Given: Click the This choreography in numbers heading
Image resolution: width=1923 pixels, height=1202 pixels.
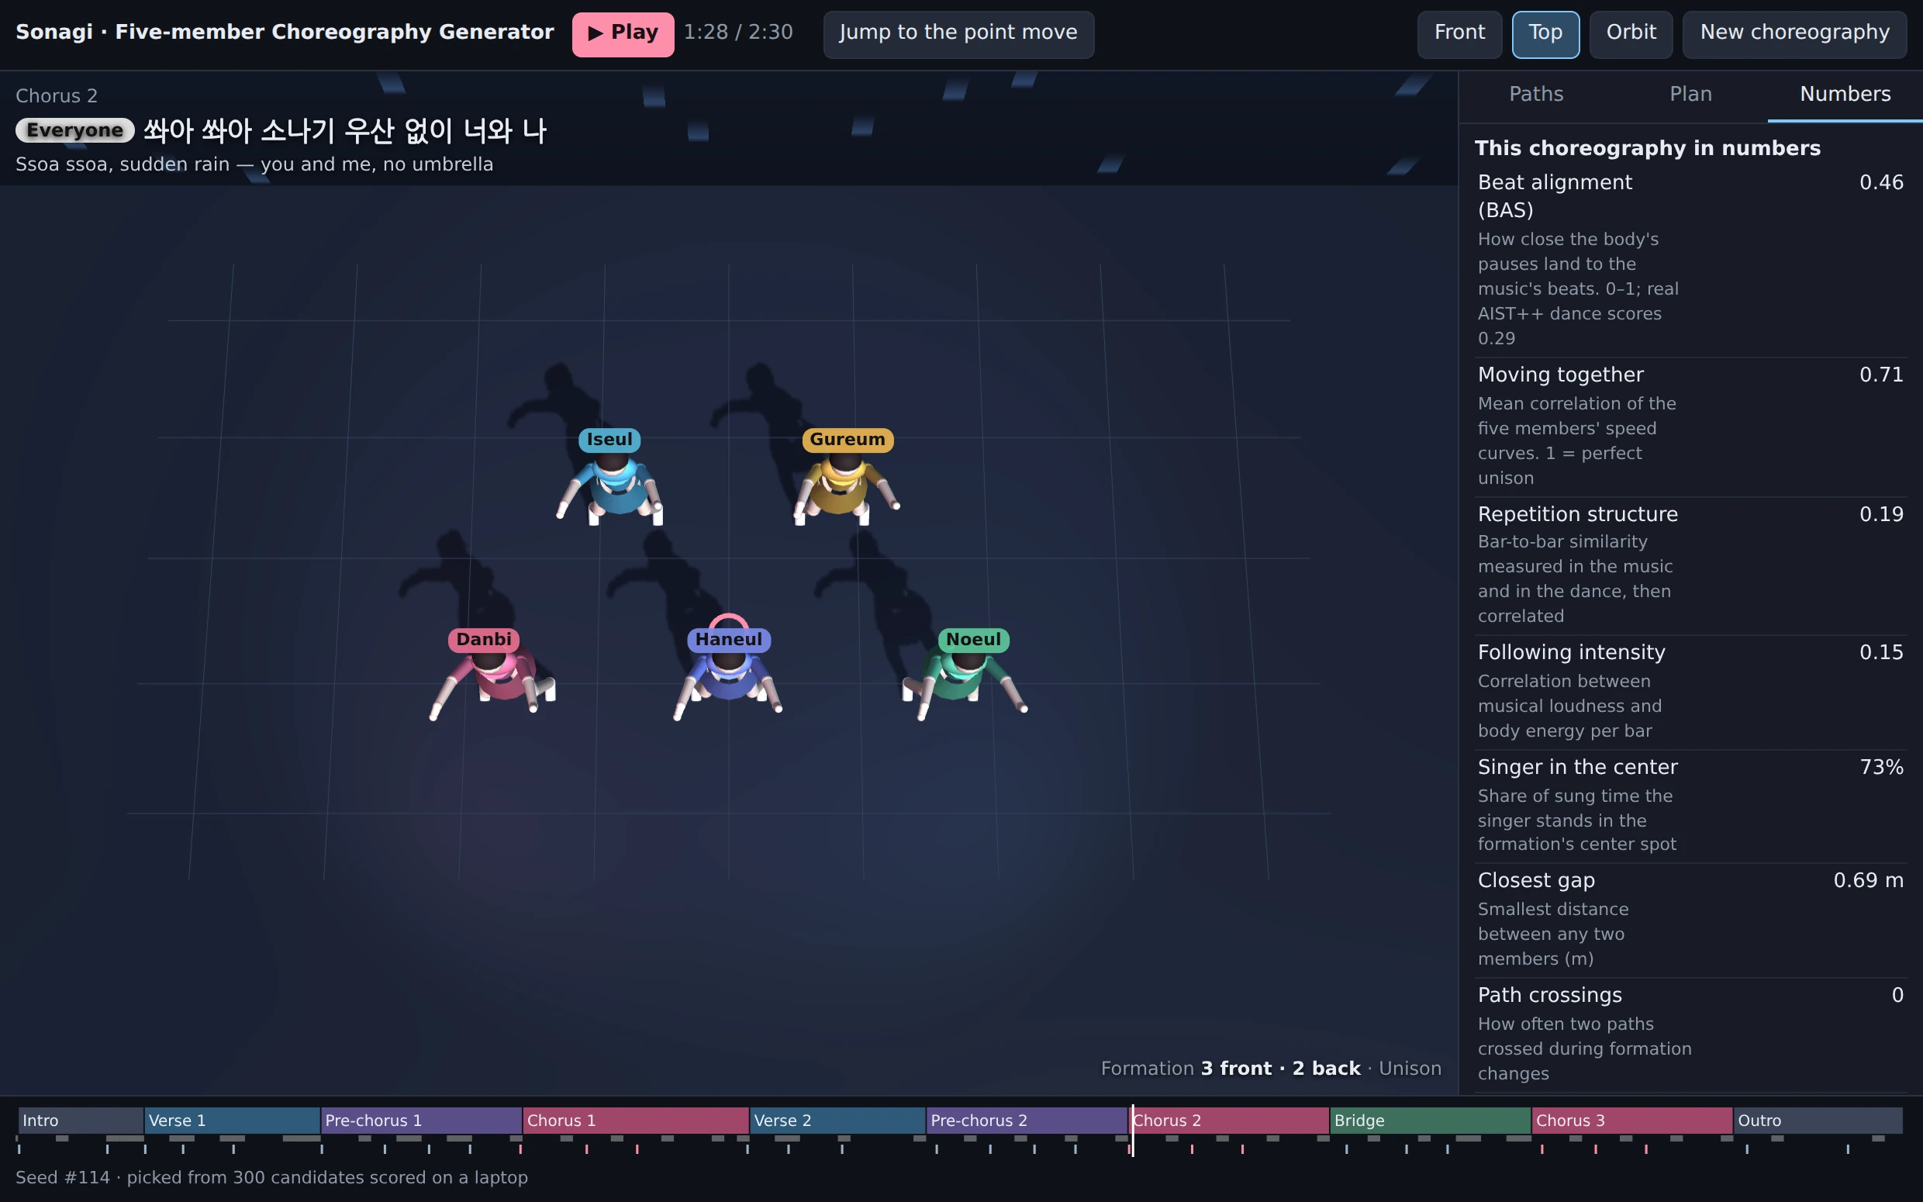Looking at the screenshot, I should (x=1647, y=149).
